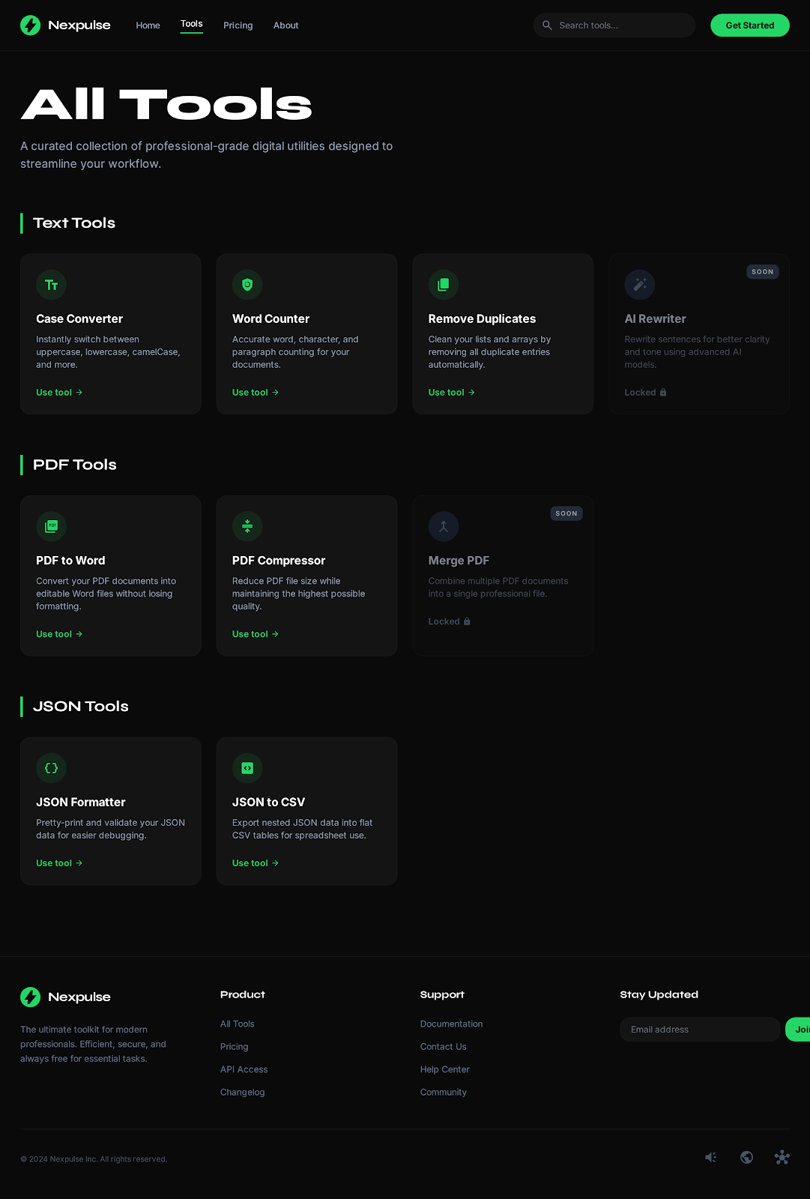Click the JSON to CSV card title
This screenshot has height=1199, width=810.
tap(268, 802)
